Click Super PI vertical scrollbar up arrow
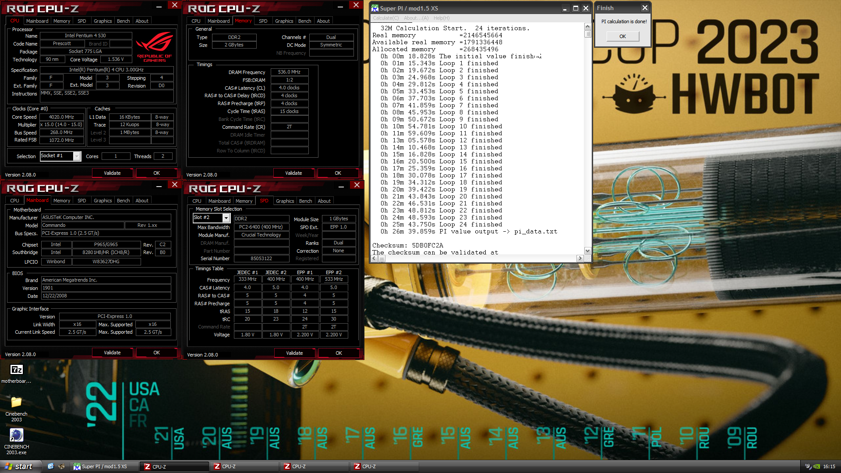This screenshot has height=473, width=841. [588, 27]
